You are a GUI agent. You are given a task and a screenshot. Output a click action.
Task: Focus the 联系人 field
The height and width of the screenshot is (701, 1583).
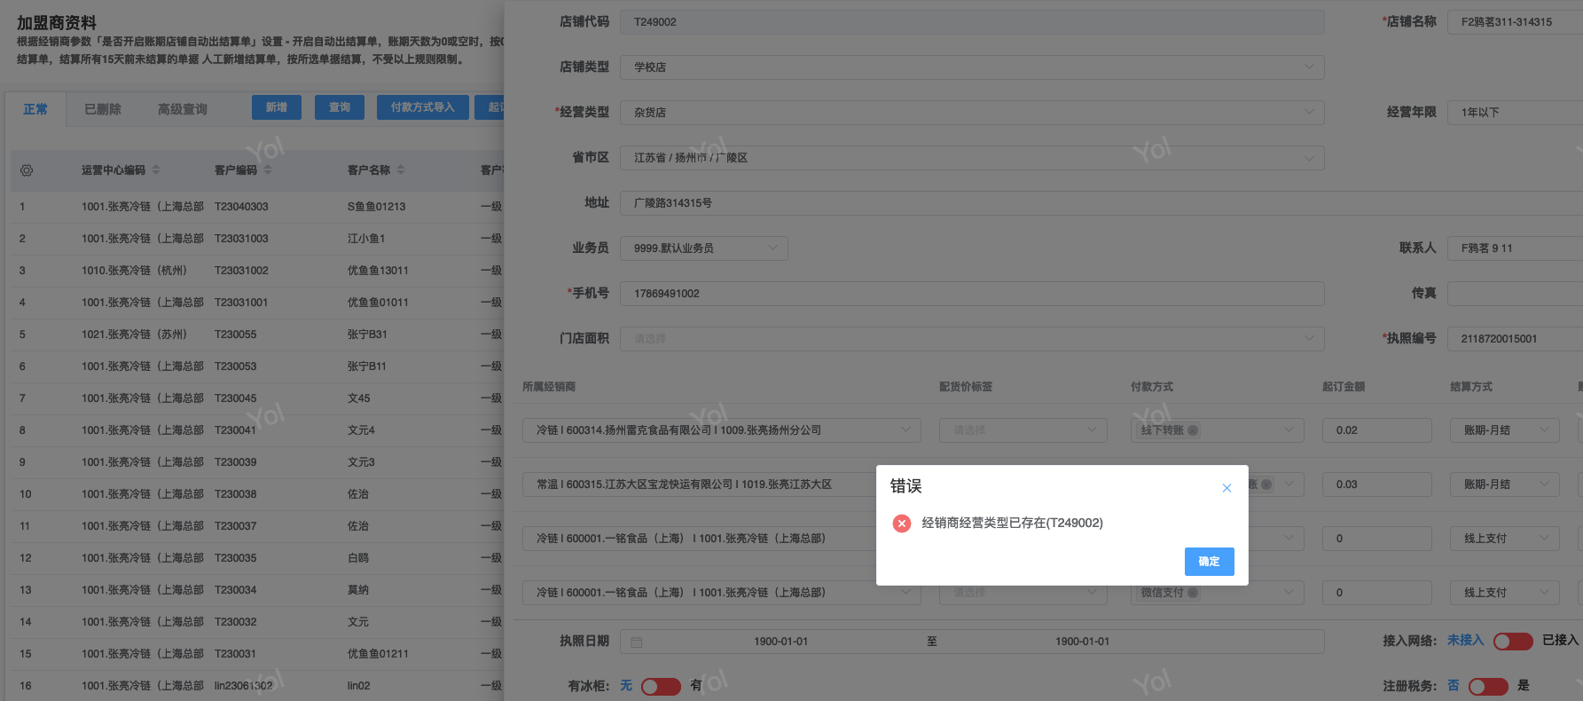coord(1515,248)
